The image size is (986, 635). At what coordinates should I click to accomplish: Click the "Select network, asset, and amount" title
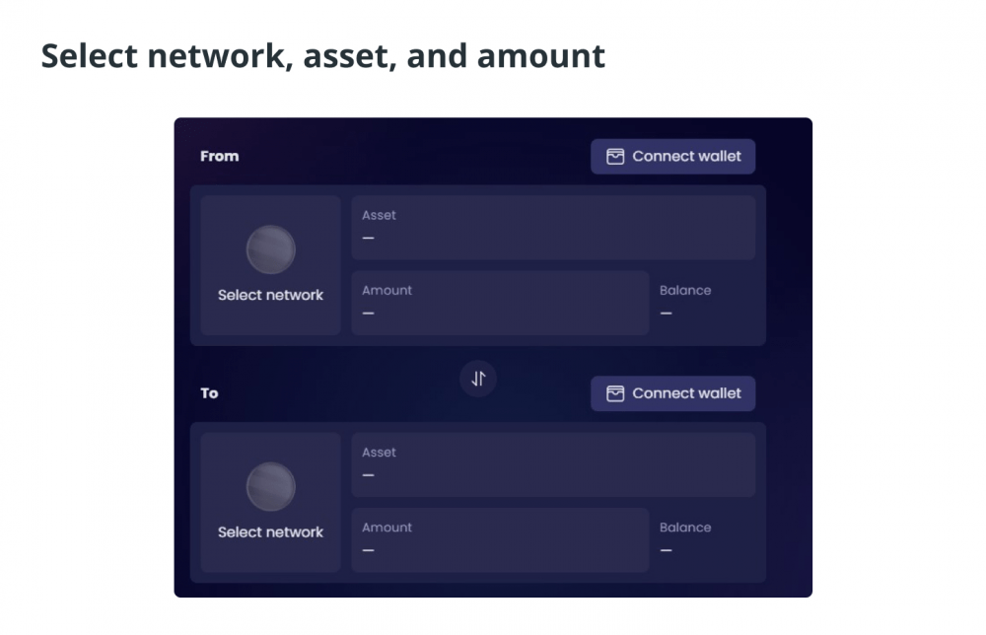click(323, 56)
